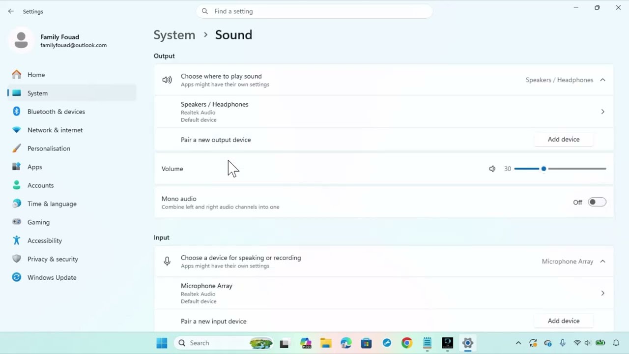Select Speakers / Headphones Realtek Audio row

pos(384,112)
